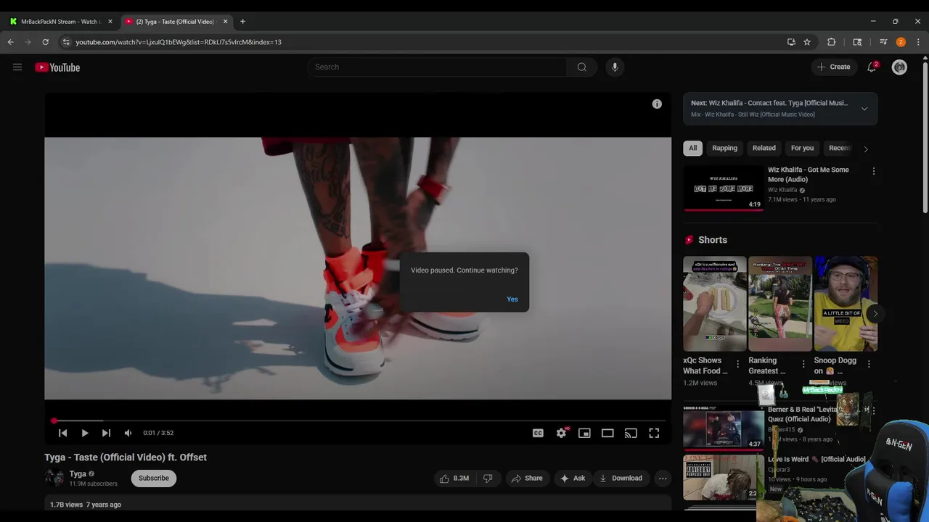Viewport: 929px width, 522px height.
Task: Open the YouTube account avatar menu
Action: tap(899, 67)
